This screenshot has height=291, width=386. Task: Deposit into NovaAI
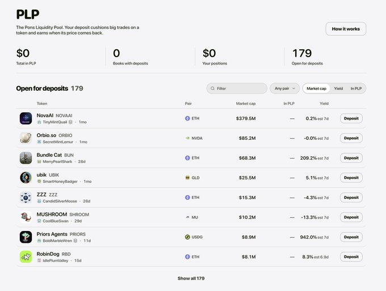point(351,118)
